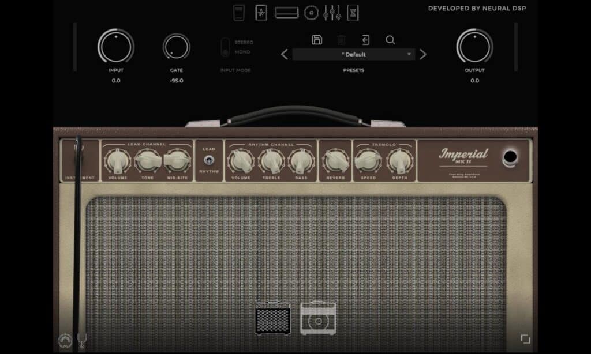Click the Lead Channel Tone knob
This screenshot has width=591, height=354.
pos(148,161)
